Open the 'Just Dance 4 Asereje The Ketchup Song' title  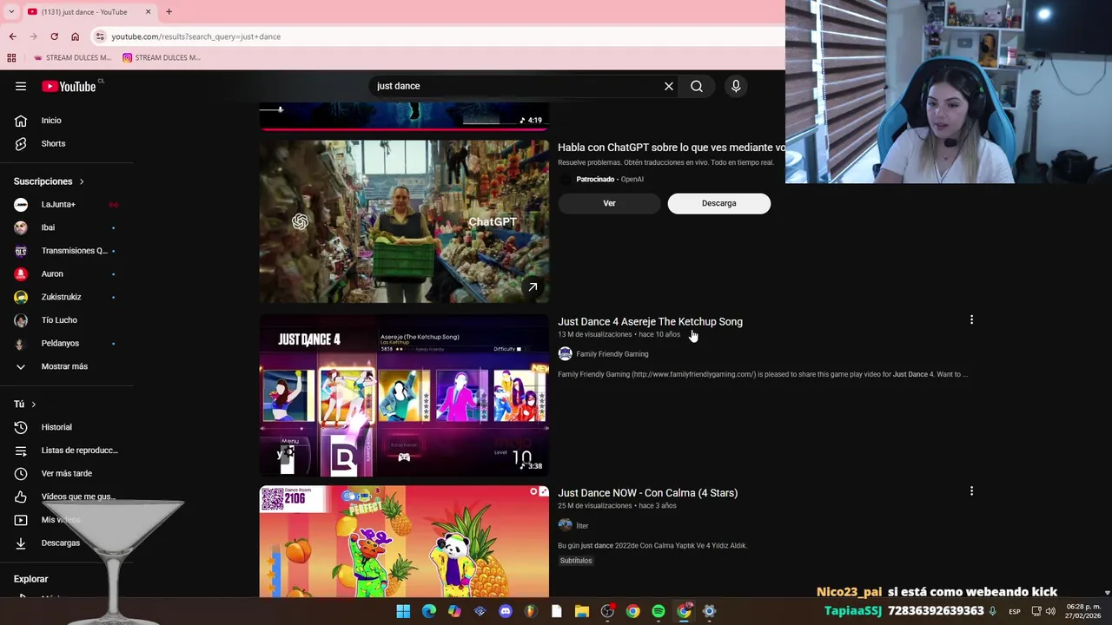coord(650,321)
